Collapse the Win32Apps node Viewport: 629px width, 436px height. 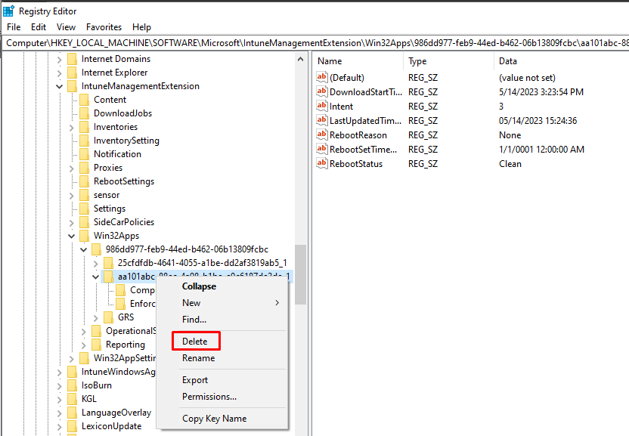click(x=71, y=237)
